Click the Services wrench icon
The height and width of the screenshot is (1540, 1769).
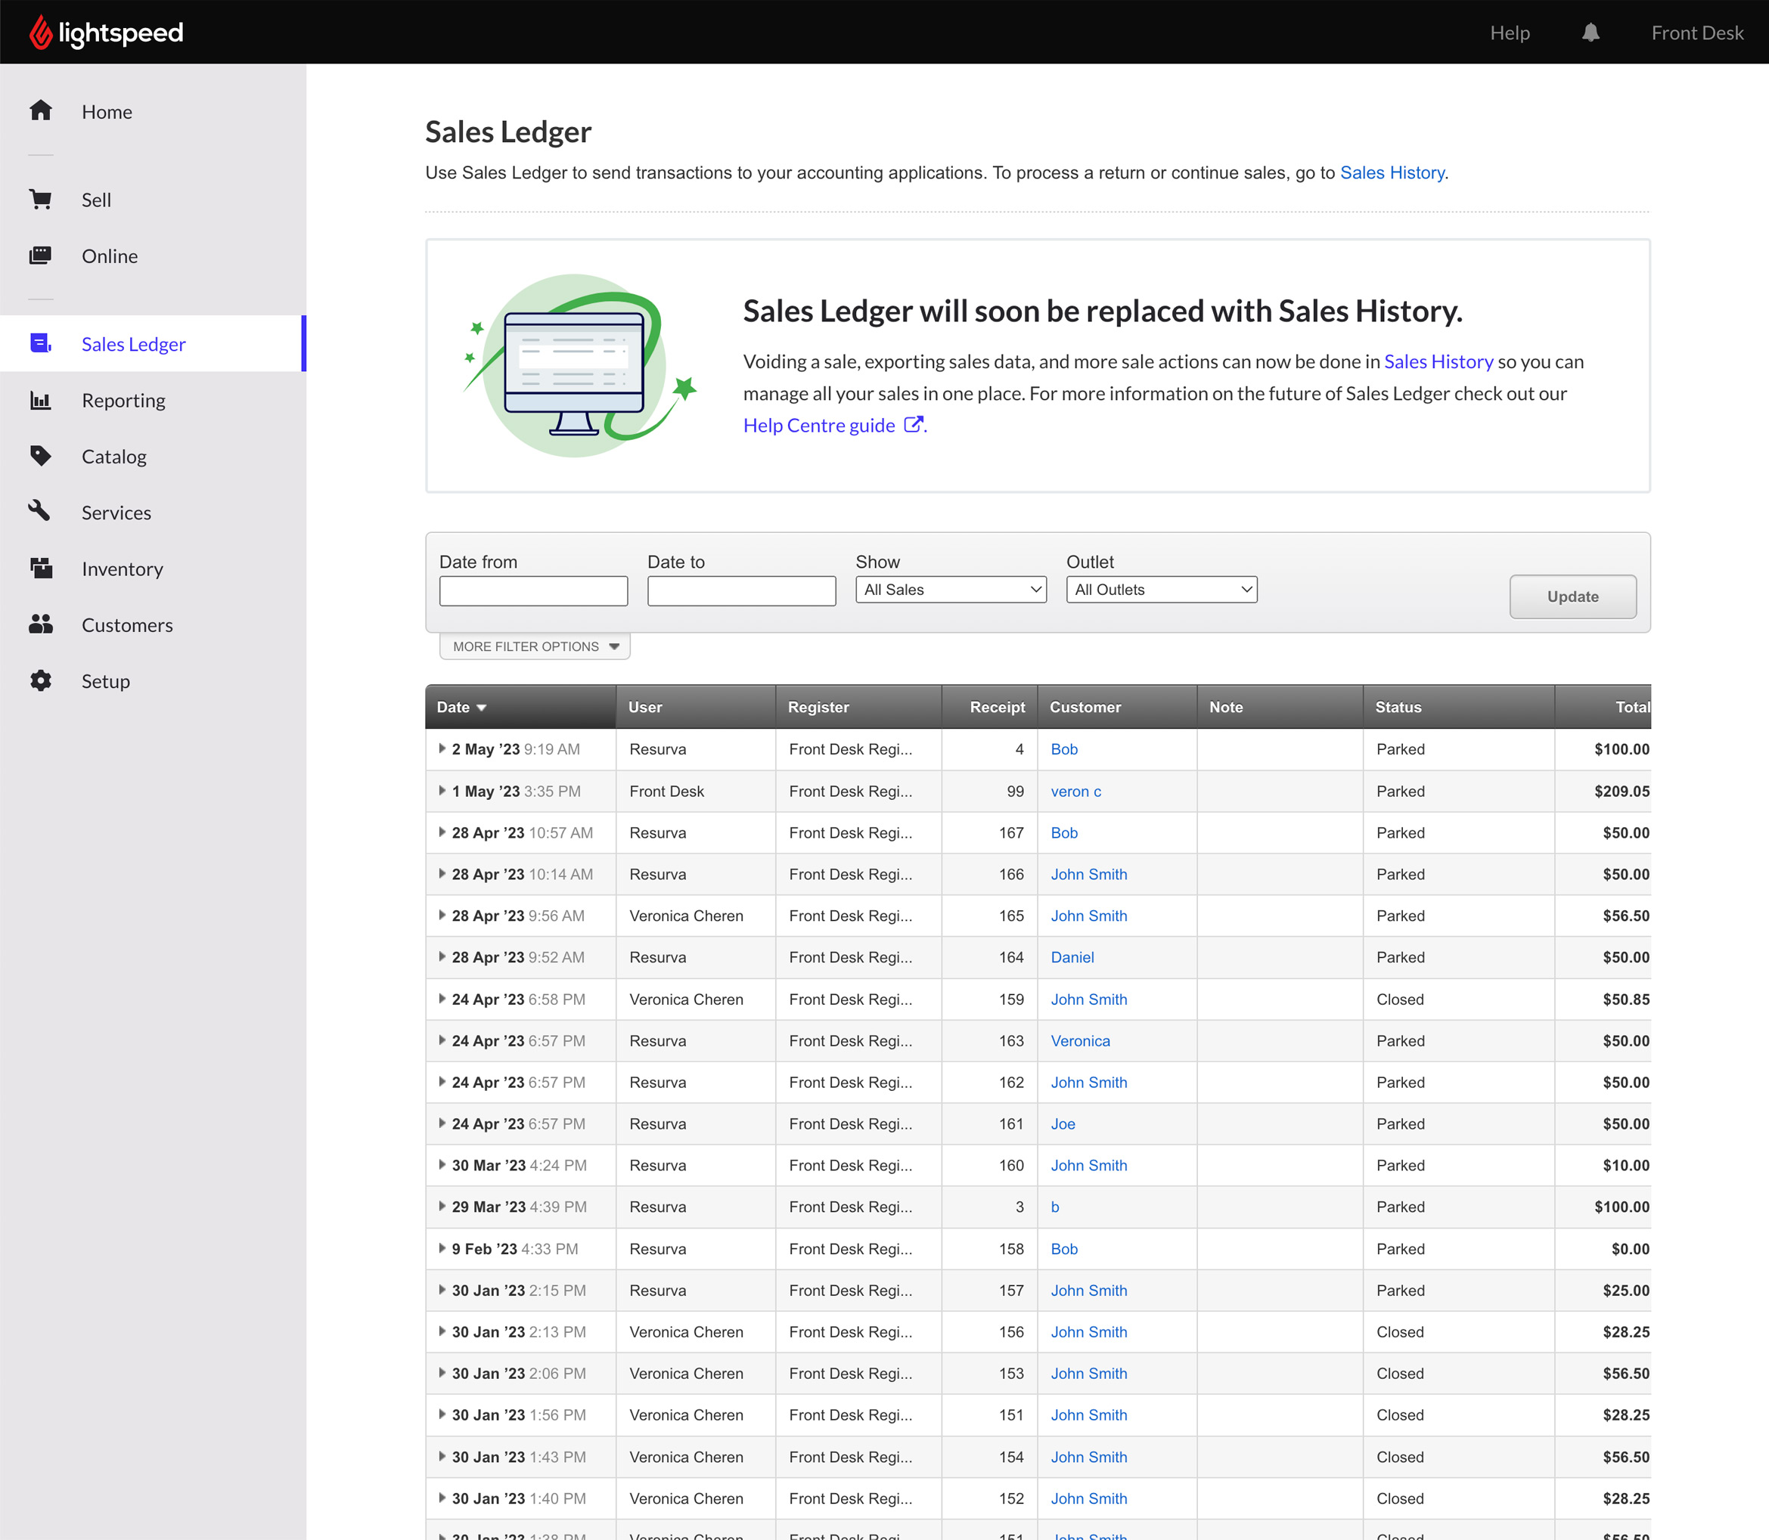(40, 511)
